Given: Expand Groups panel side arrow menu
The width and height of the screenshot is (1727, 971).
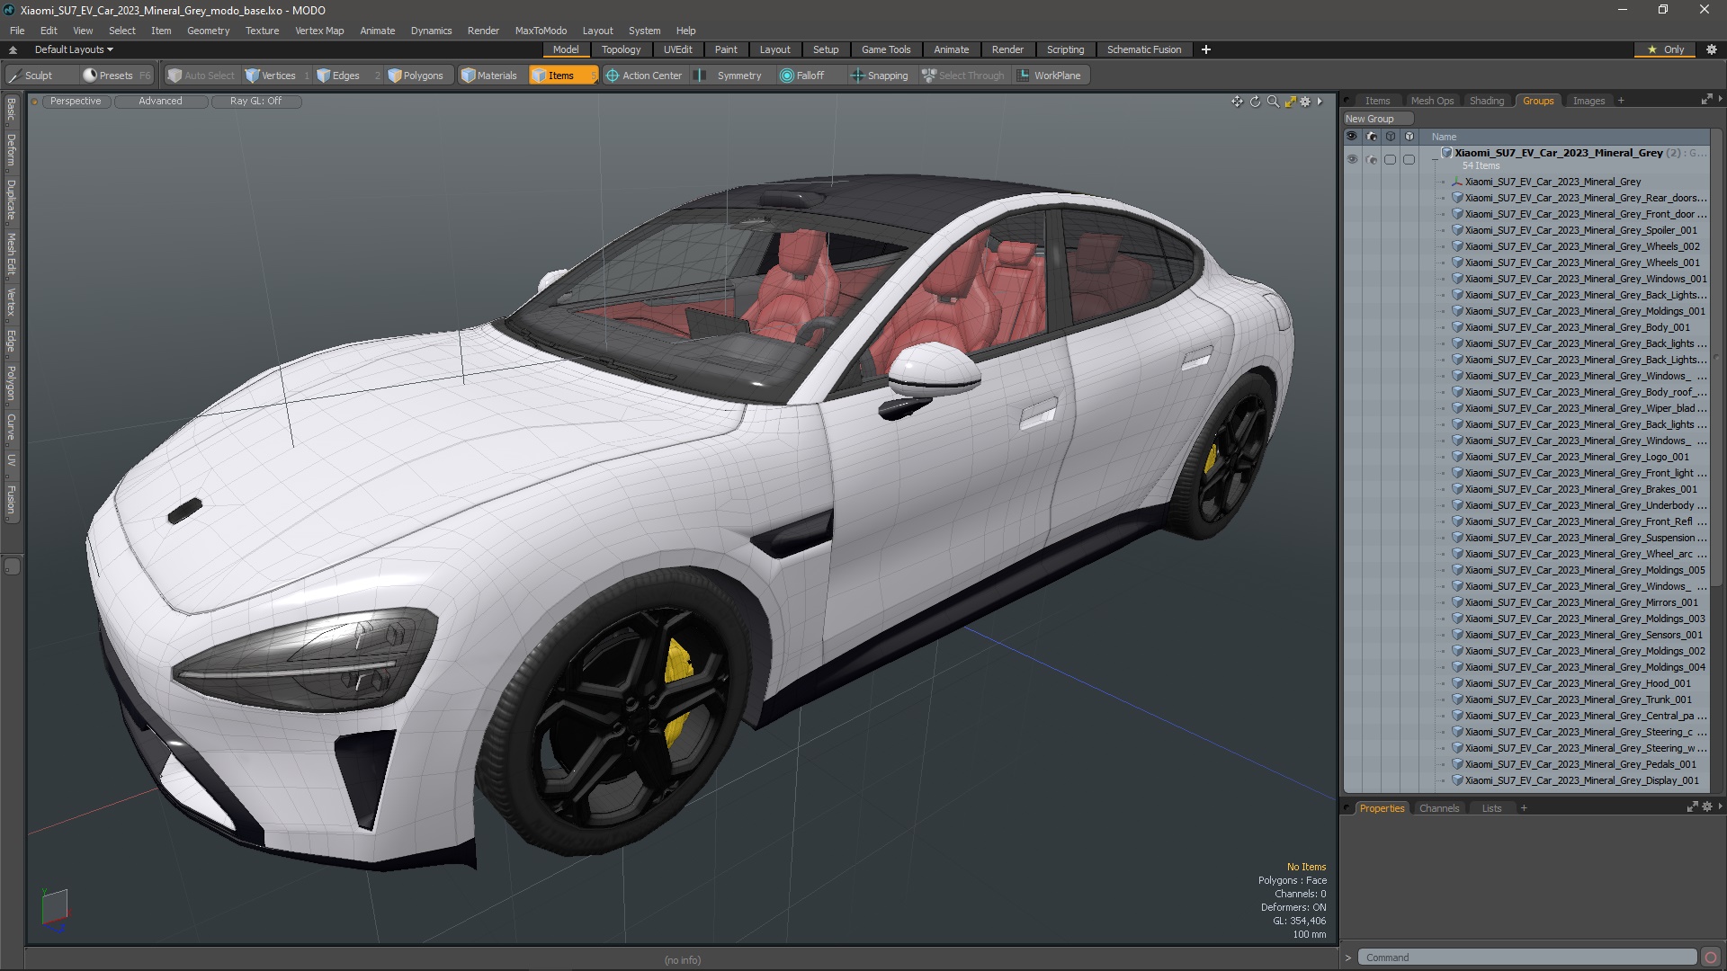Looking at the screenshot, I should [1720, 100].
